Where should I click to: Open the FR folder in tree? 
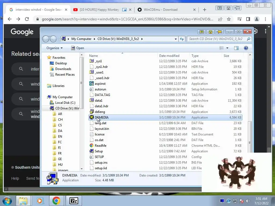point(60,153)
